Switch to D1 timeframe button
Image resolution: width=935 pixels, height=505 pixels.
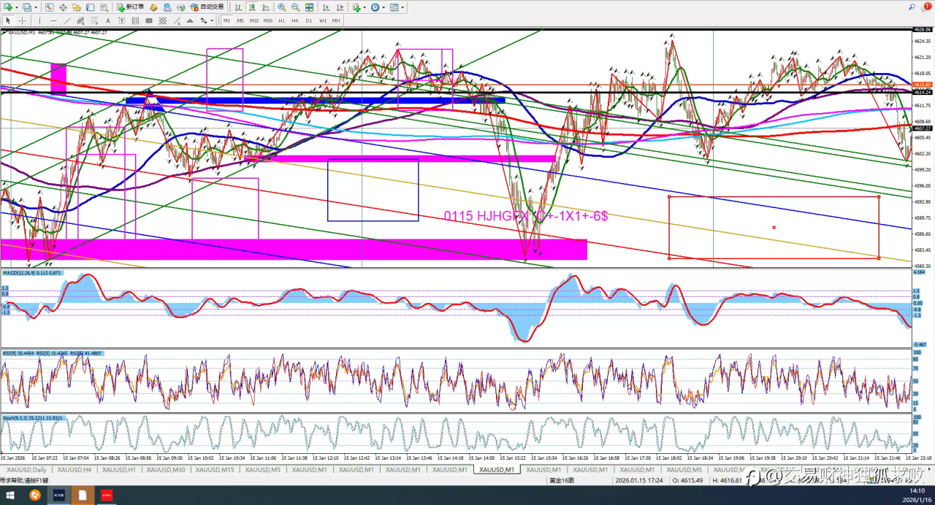coord(309,20)
